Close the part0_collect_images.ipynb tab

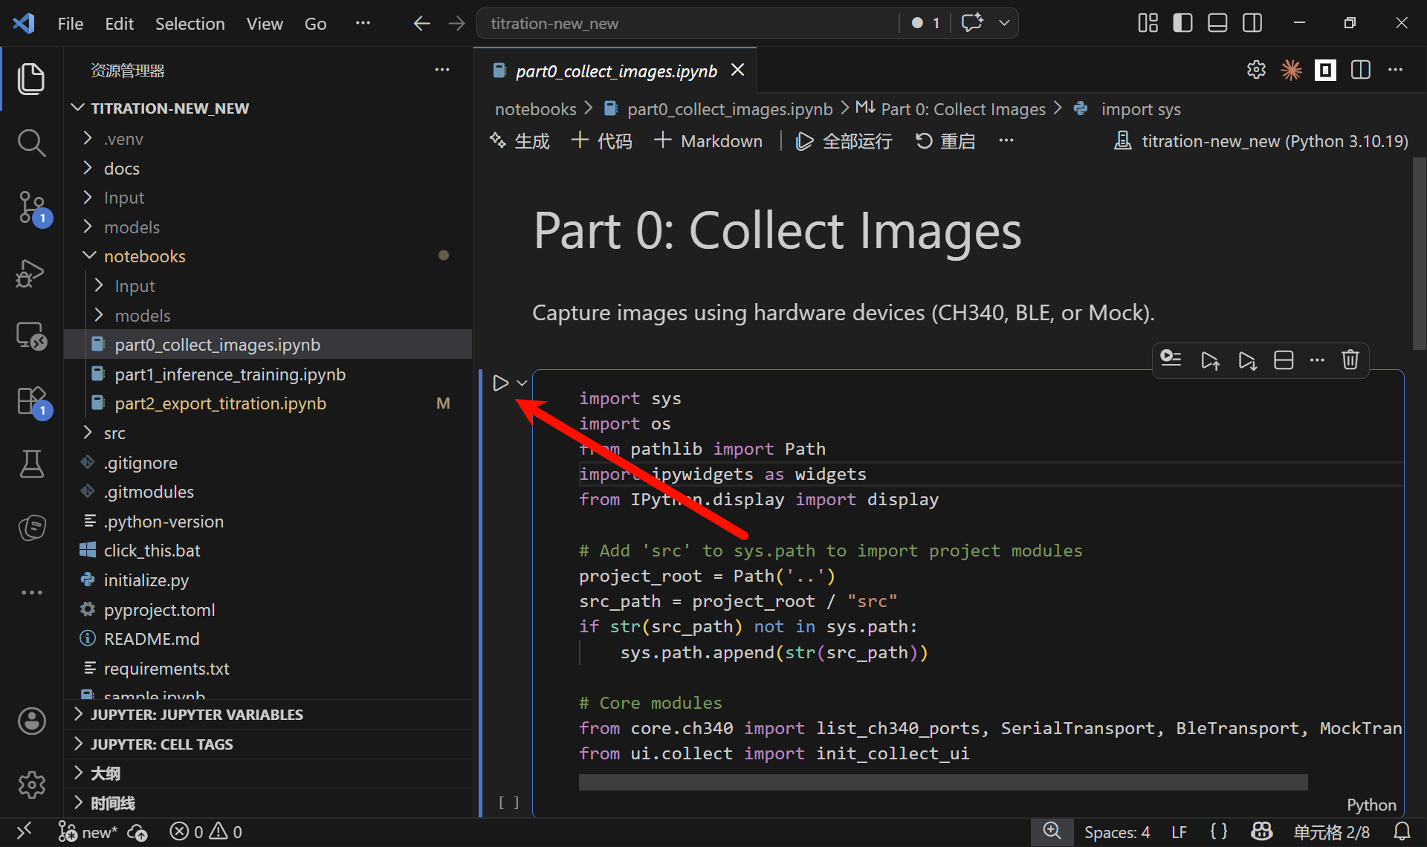tap(737, 70)
